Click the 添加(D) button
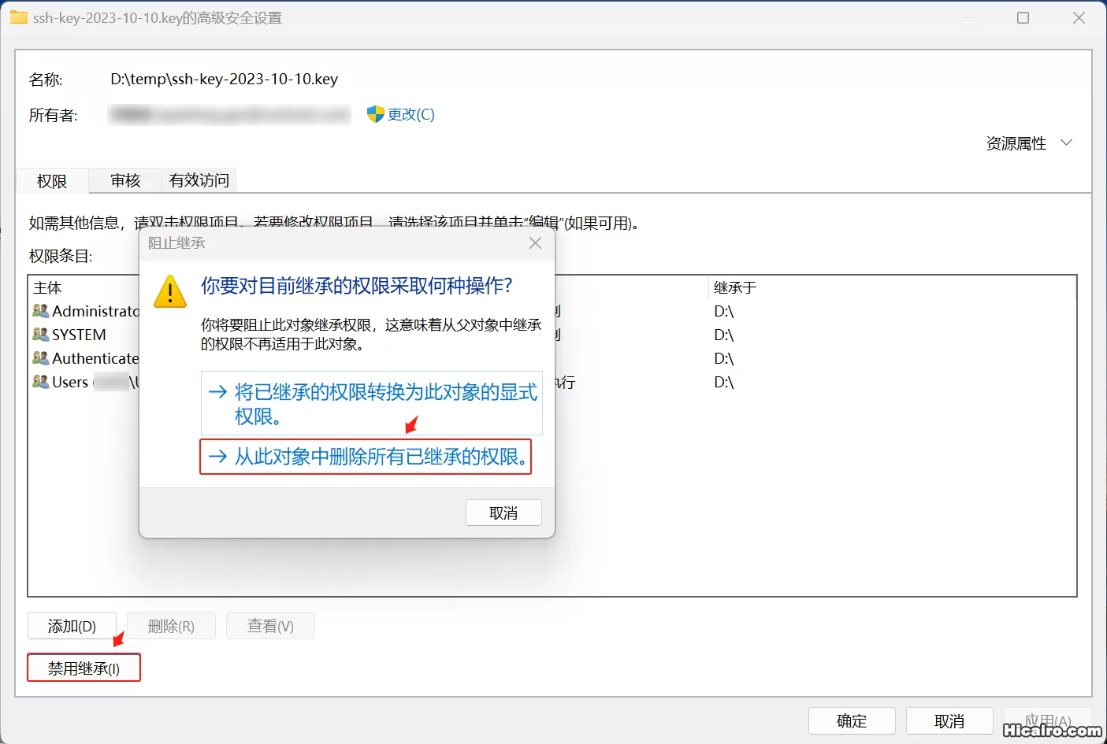1107x744 pixels. [x=72, y=626]
